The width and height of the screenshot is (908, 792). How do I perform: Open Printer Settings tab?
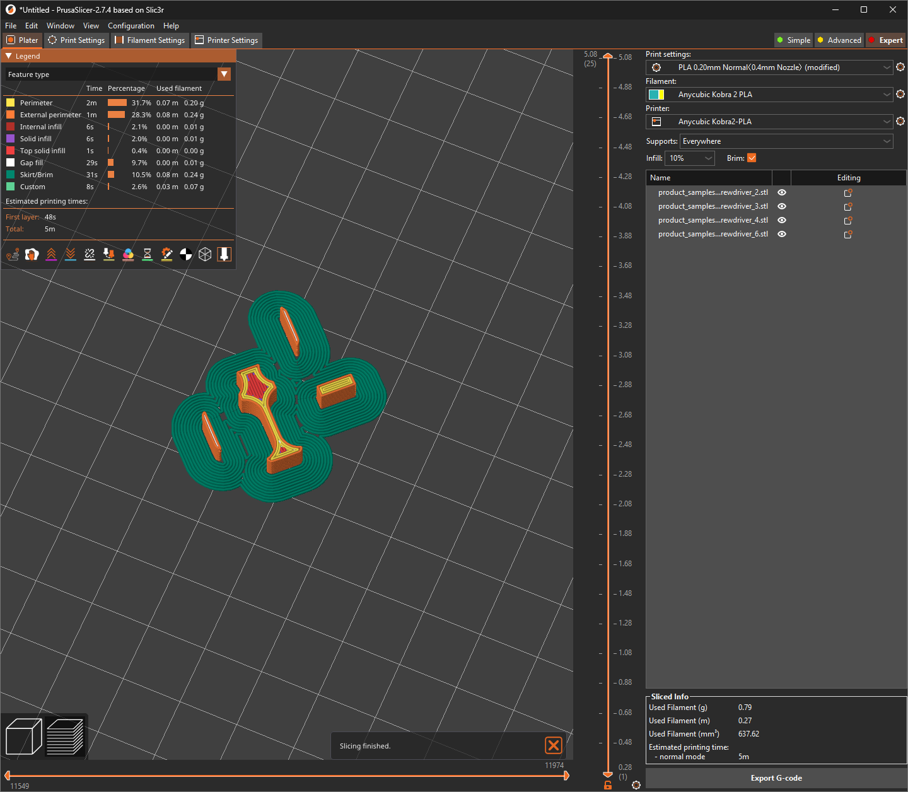click(226, 40)
